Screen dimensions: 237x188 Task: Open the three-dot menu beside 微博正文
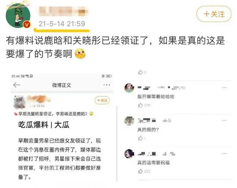tap(107, 85)
